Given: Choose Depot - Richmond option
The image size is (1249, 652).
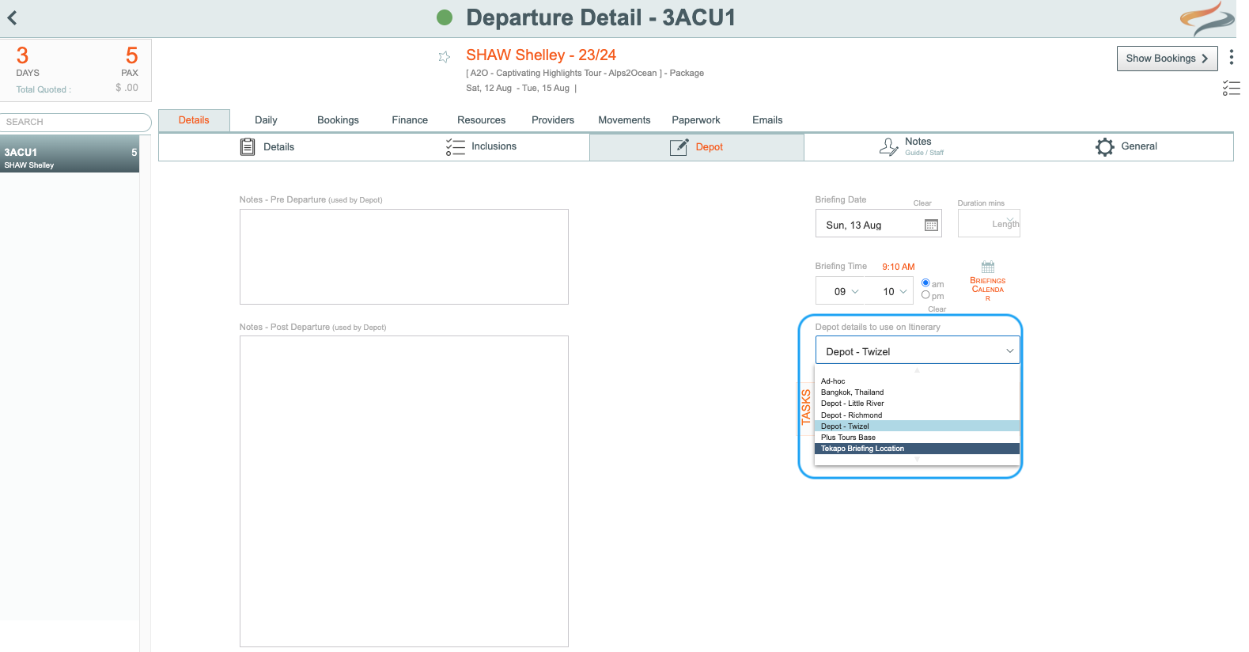Looking at the screenshot, I should pyautogui.click(x=917, y=415).
